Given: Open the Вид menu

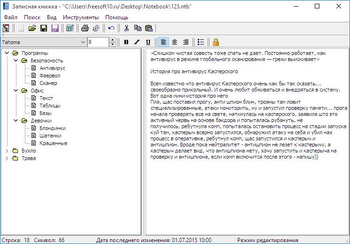Looking at the screenshot, I should click(52, 17).
